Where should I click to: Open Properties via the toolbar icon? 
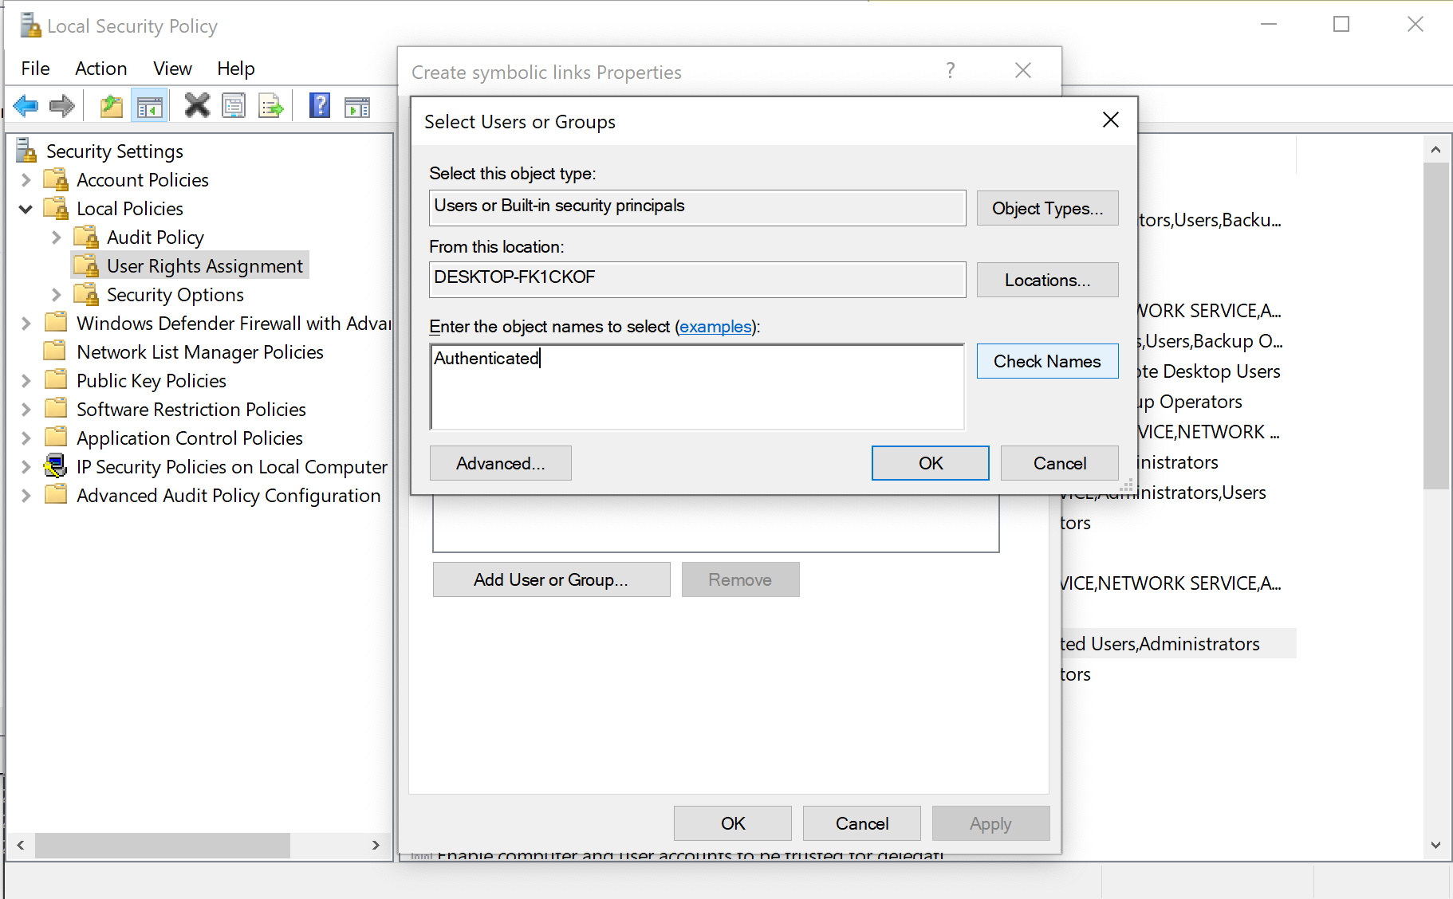coord(234,104)
